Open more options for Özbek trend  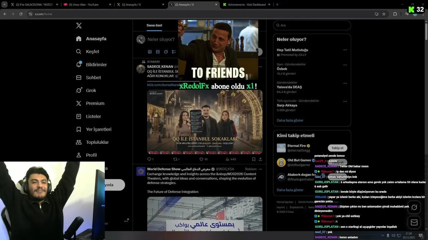[x=345, y=65]
